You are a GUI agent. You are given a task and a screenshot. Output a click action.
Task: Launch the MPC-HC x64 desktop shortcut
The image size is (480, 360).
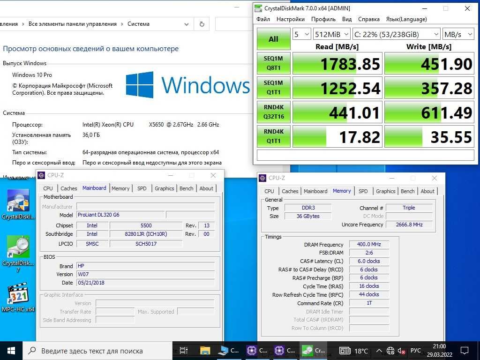click(18, 297)
